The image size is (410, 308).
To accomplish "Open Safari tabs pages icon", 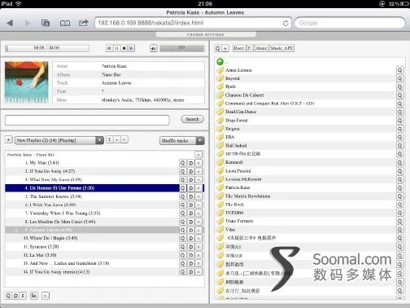I will [x=46, y=23].
